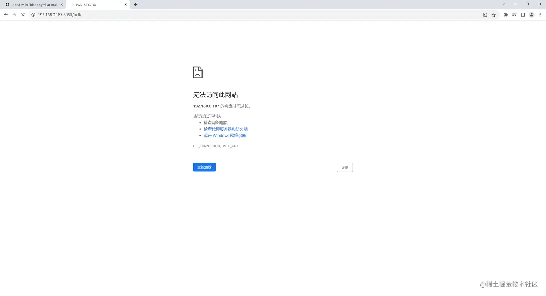Open Chrome three-dot menu

click(x=540, y=15)
